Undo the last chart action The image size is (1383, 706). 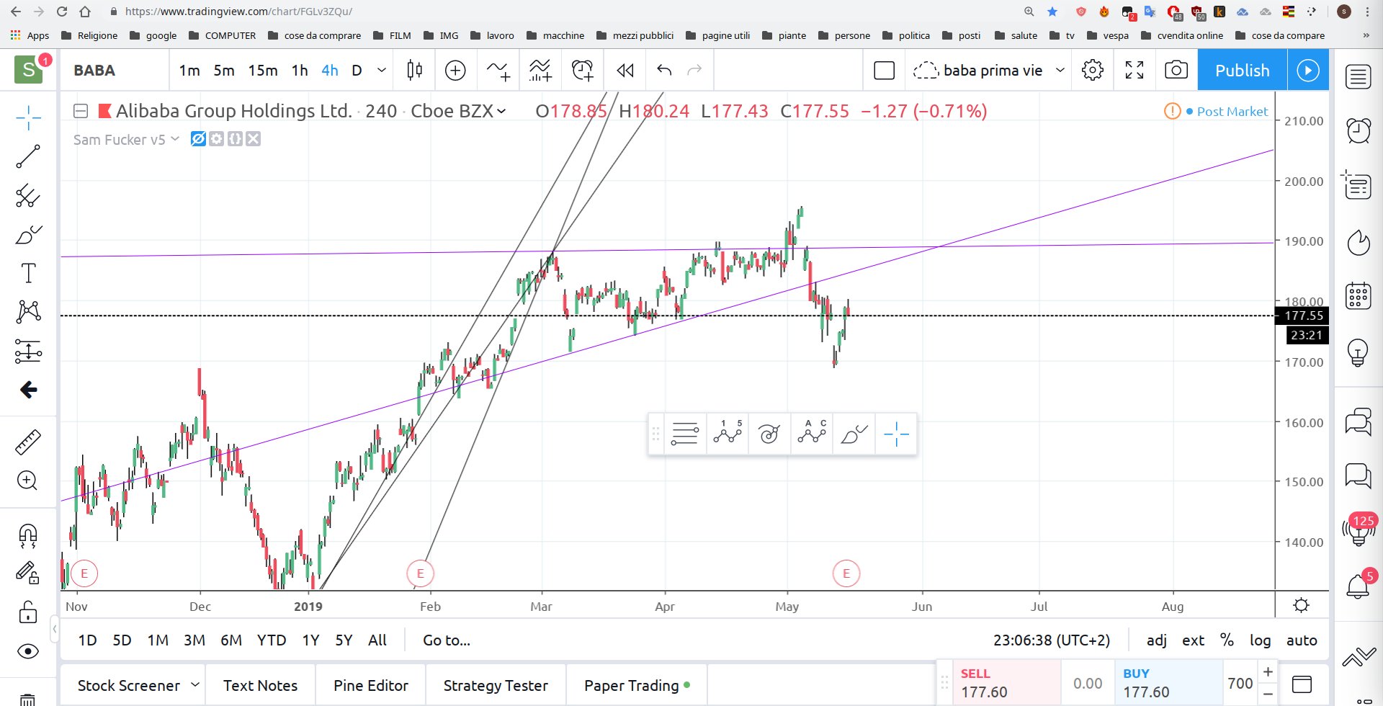[x=664, y=70]
